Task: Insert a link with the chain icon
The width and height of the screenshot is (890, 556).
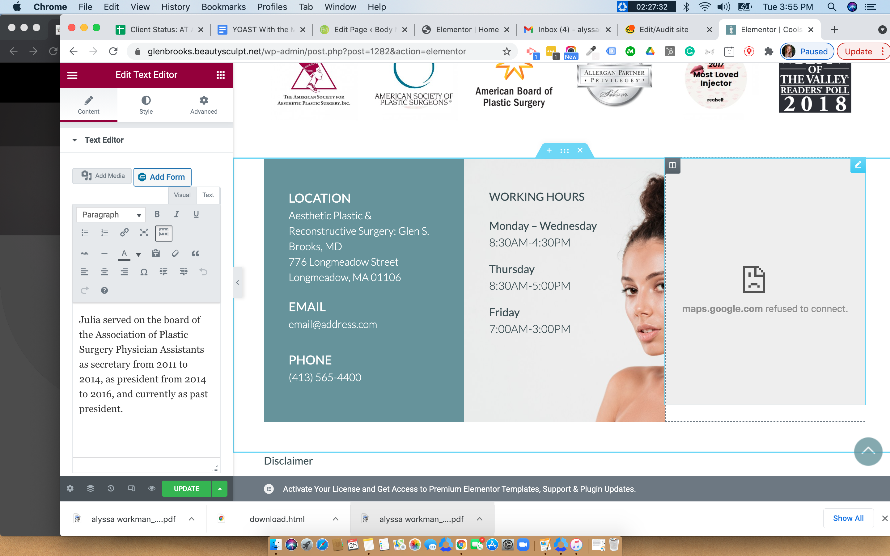Action: pos(124,232)
